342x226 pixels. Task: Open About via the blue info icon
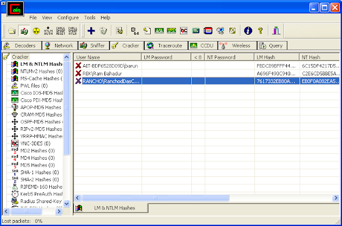[x=248, y=31]
